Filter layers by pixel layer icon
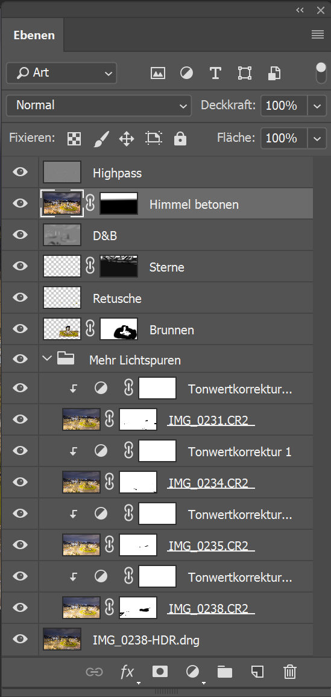This screenshot has height=697, width=331. point(158,74)
